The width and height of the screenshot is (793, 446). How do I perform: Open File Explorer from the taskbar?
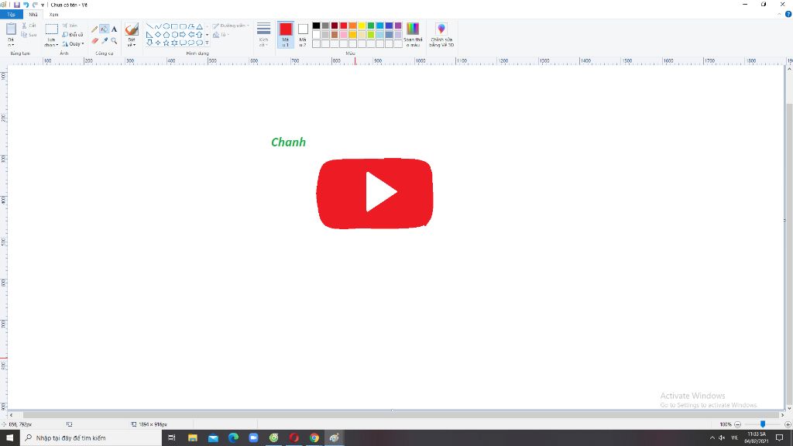click(193, 438)
